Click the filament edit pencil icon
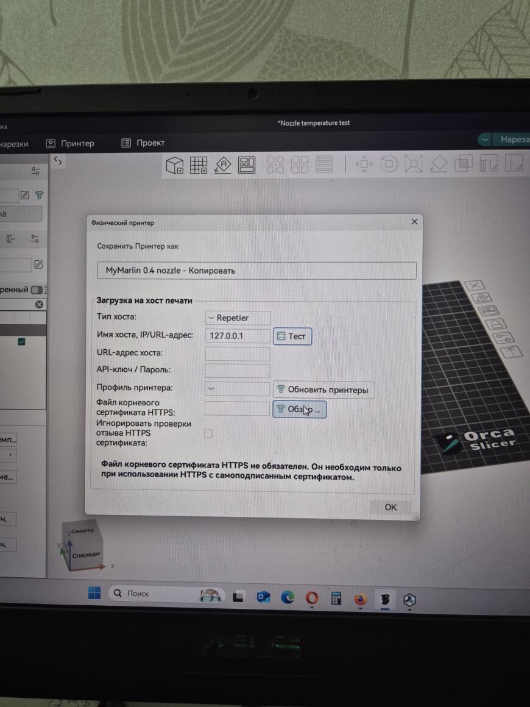The width and height of the screenshot is (530, 707). coord(38,265)
